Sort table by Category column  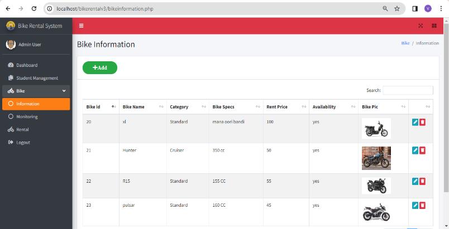[x=187, y=107]
